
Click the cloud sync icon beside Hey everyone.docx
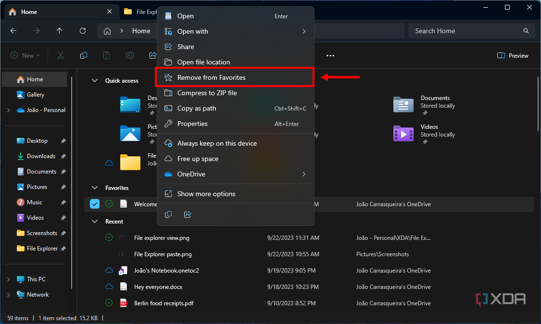tap(109, 287)
